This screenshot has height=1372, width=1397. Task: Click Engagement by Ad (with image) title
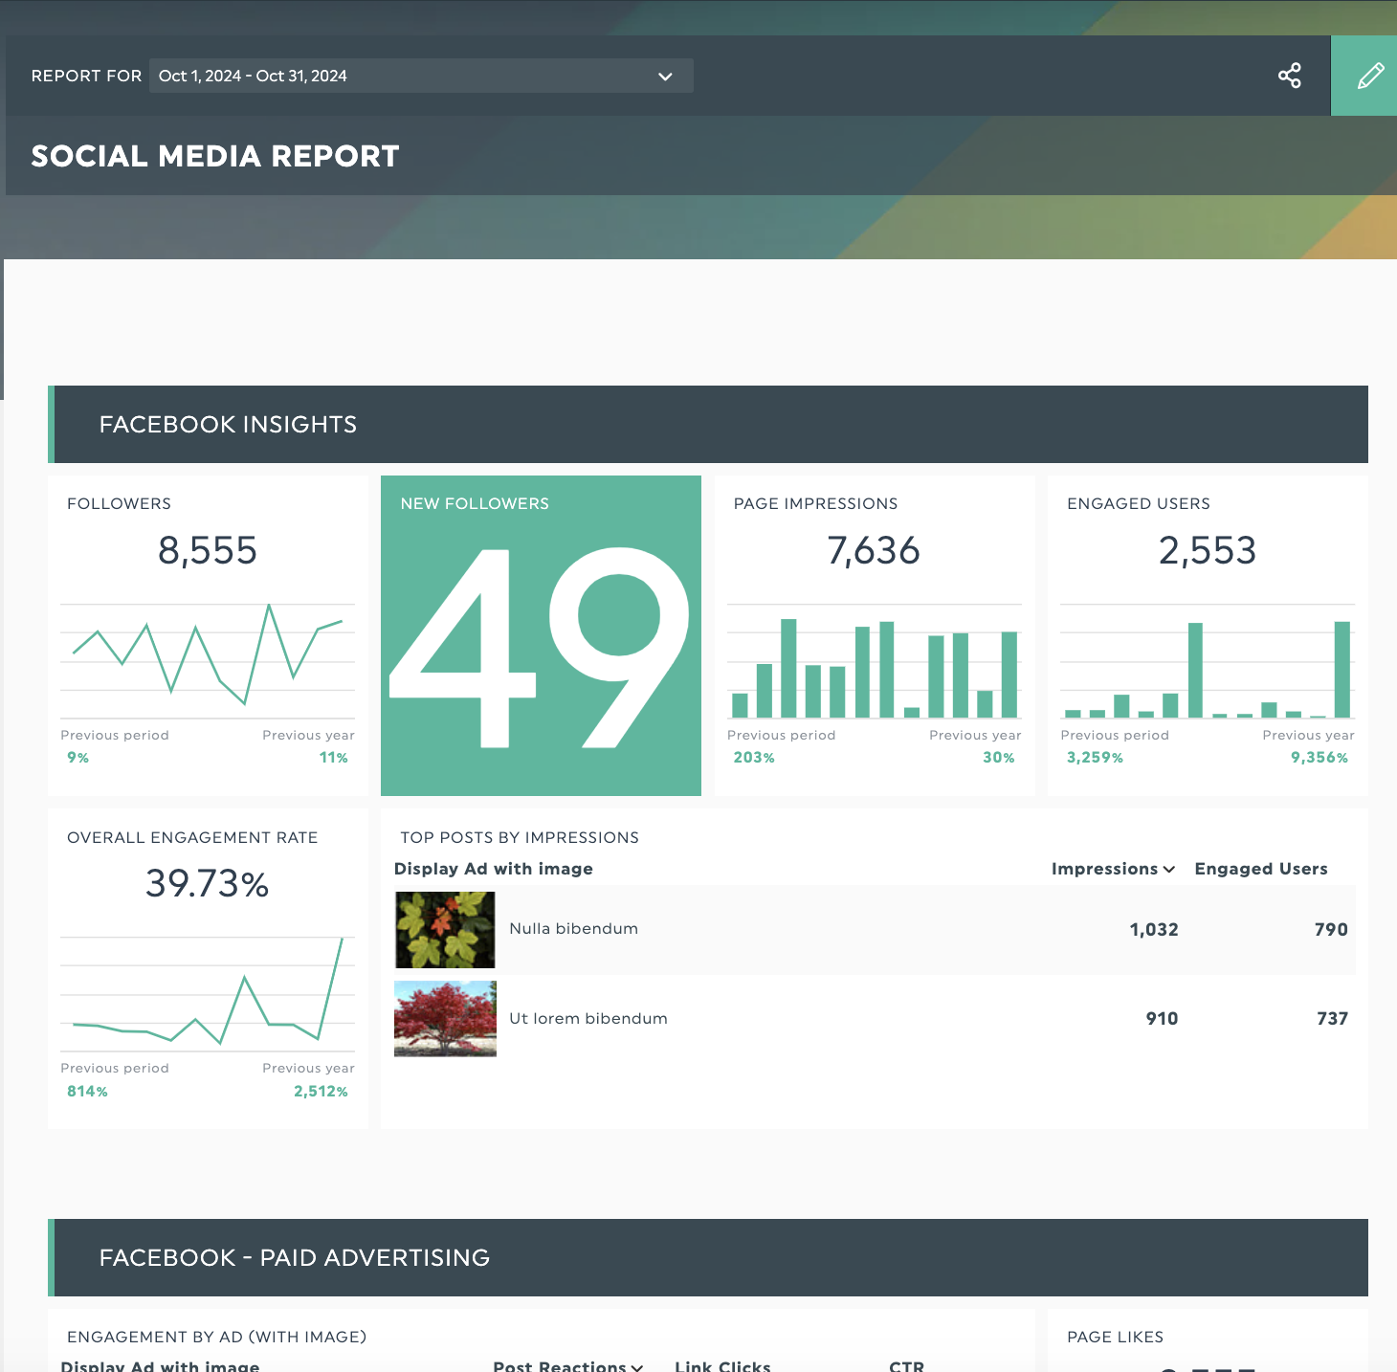pos(217,1337)
